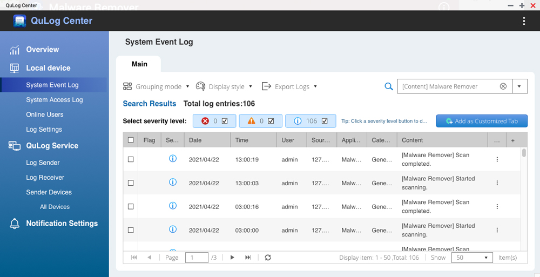
Task: Open the three-dot menu in header bar
Action: point(524,21)
